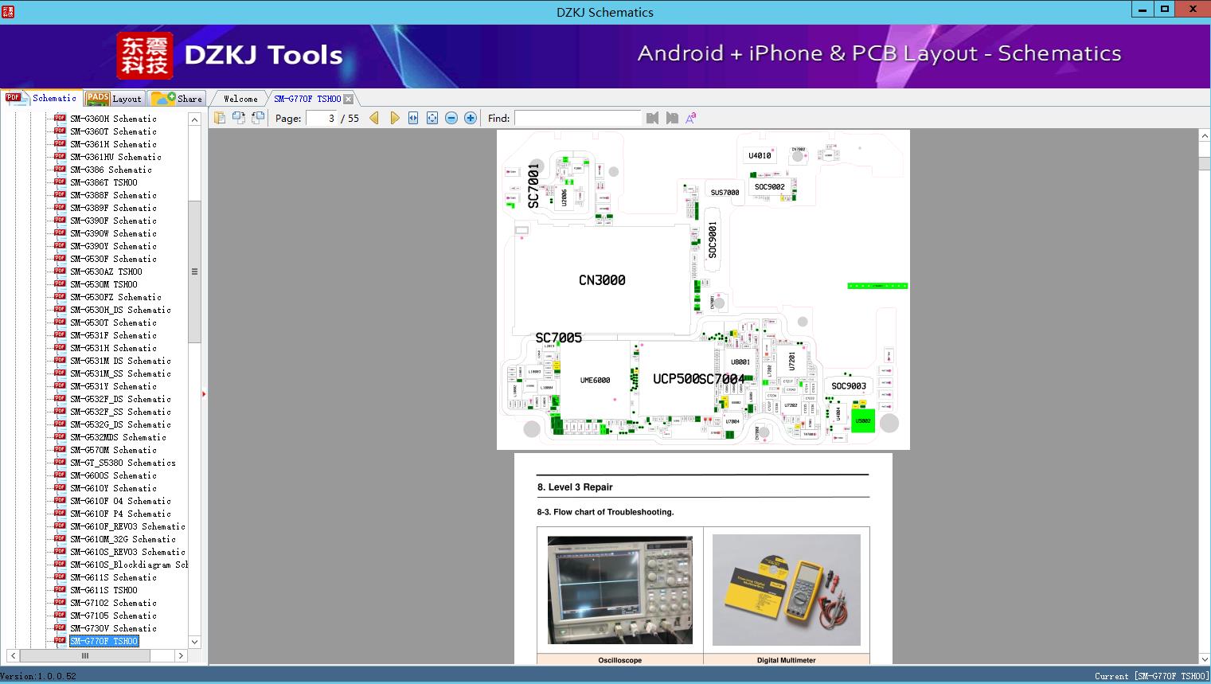The width and height of the screenshot is (1211, 684).
Task: Click the tree horizontal scroll right arrow
Action: [181, 656]
